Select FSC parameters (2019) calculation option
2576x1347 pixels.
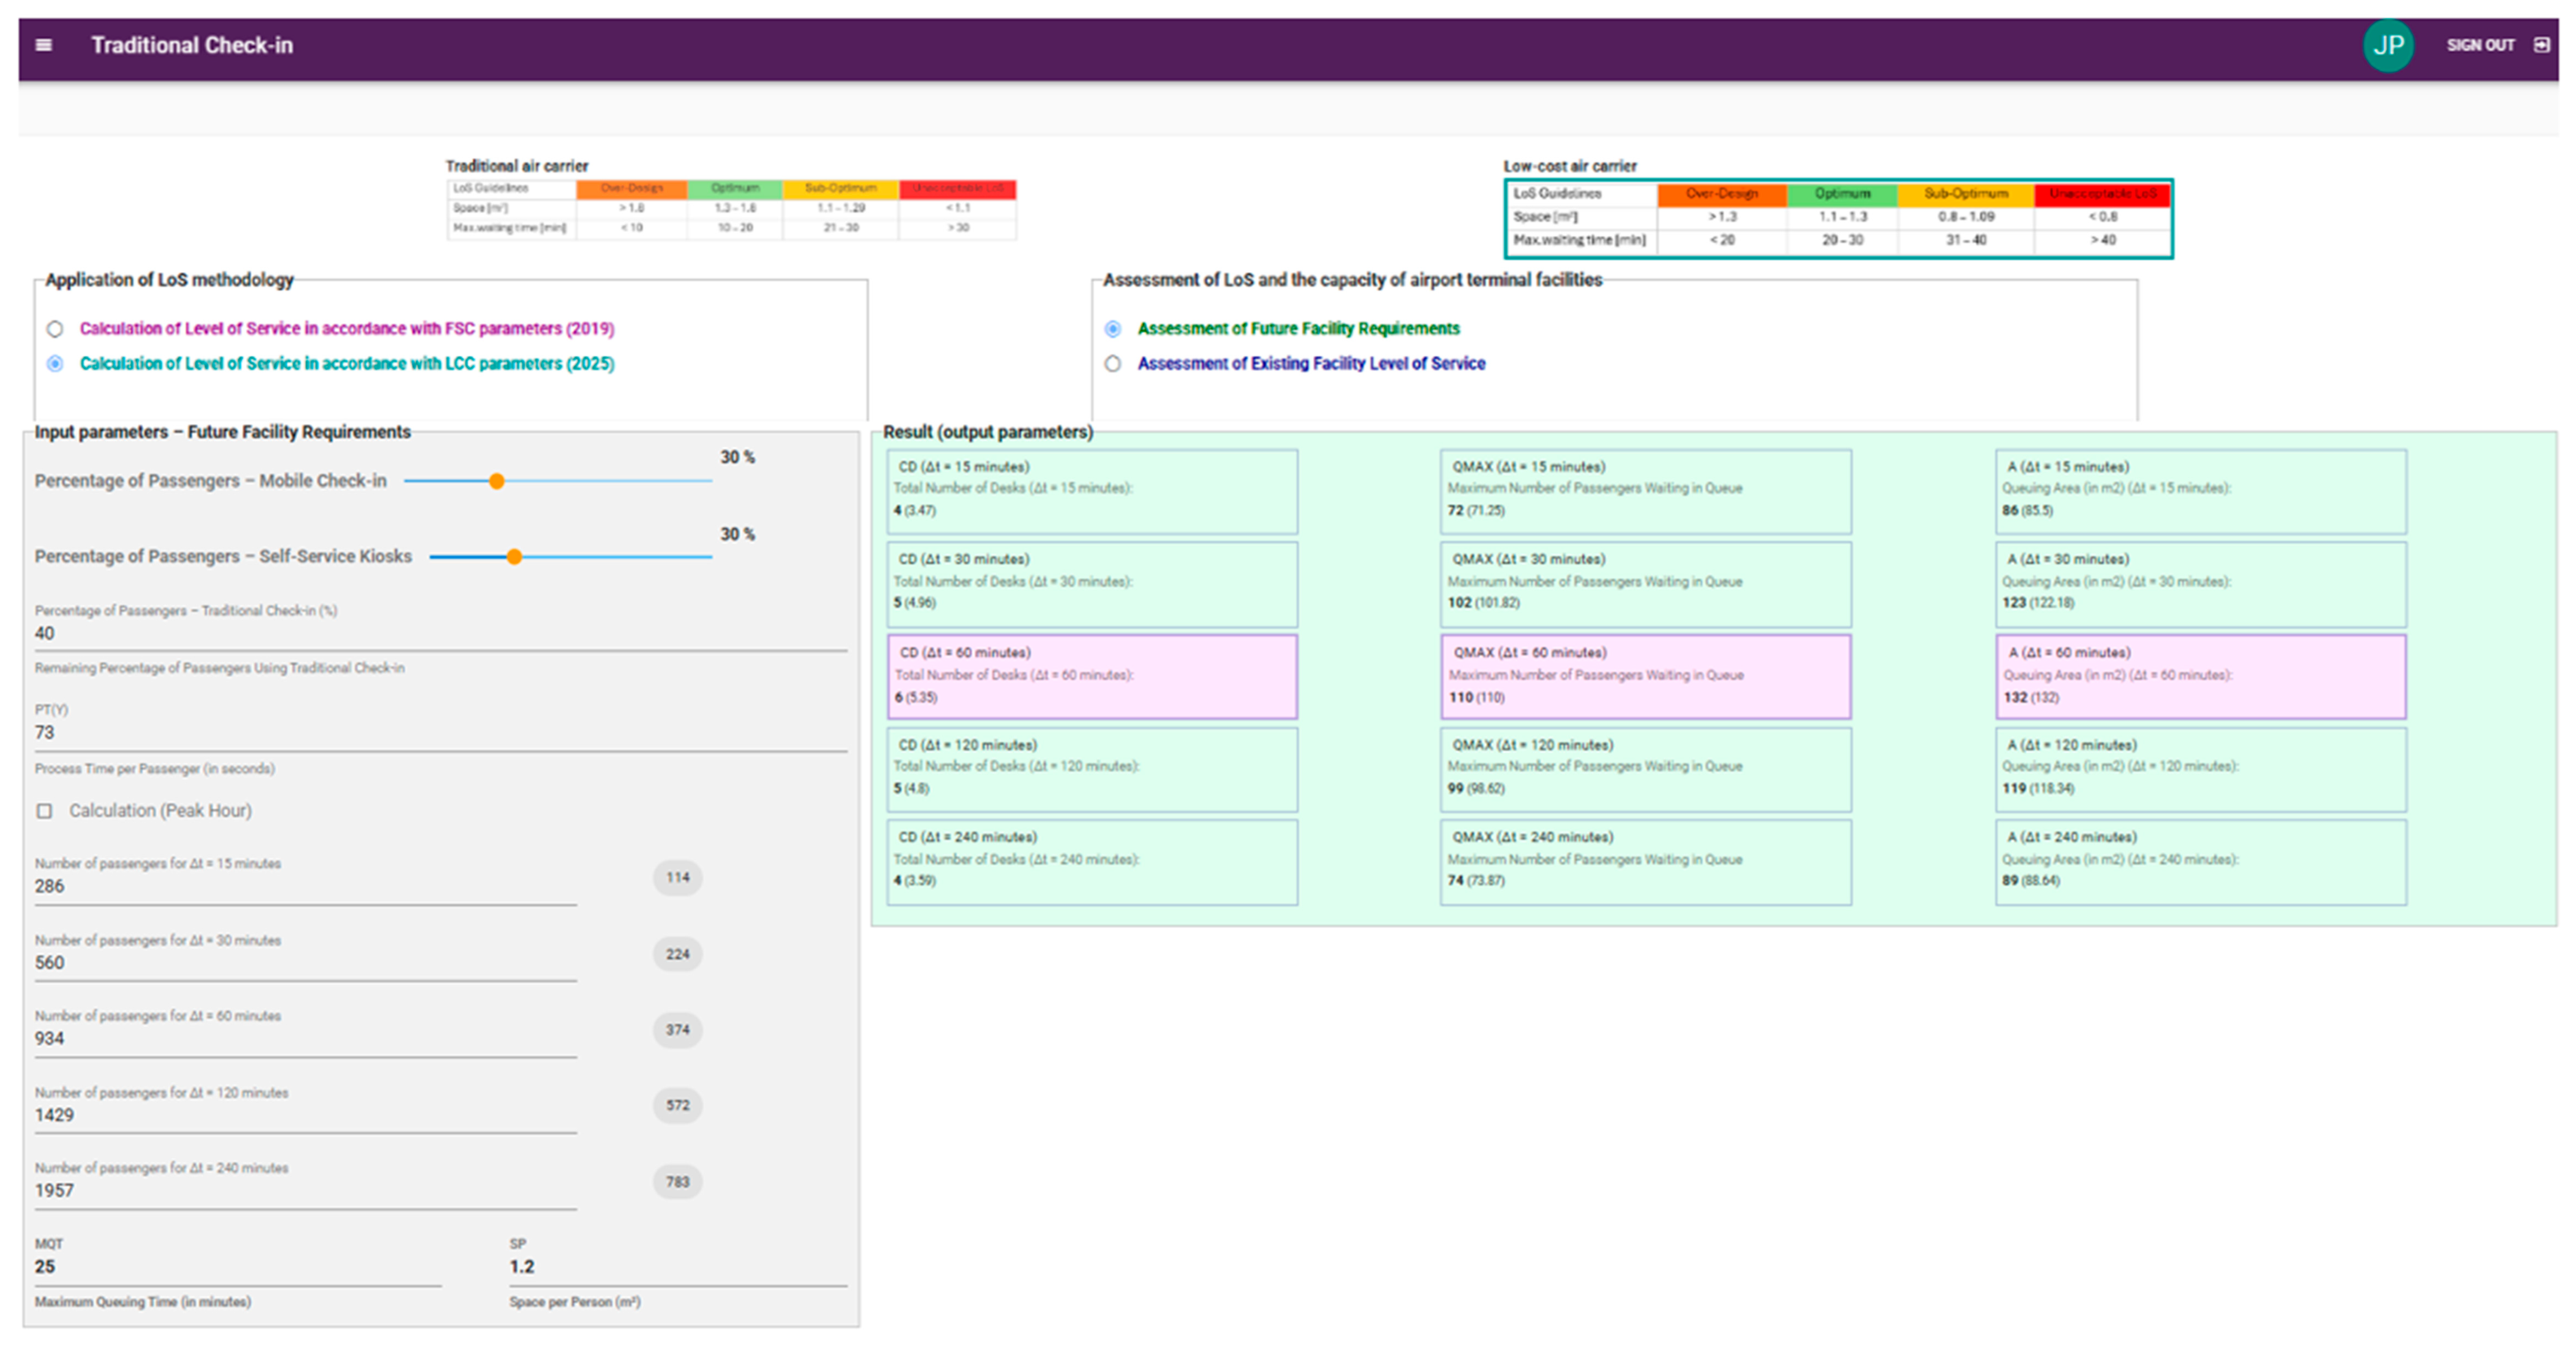(55, 329)
